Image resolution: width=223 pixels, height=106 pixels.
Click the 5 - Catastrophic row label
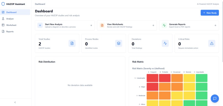click(x=140, y=78)
